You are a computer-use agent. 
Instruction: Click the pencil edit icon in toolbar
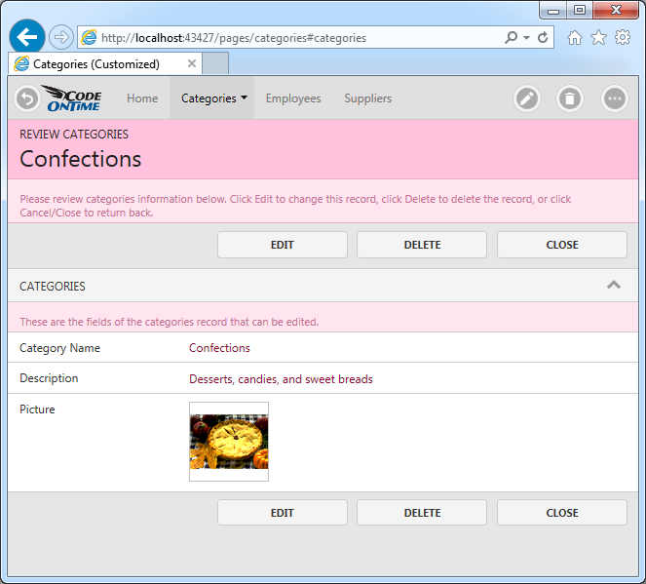527,98
